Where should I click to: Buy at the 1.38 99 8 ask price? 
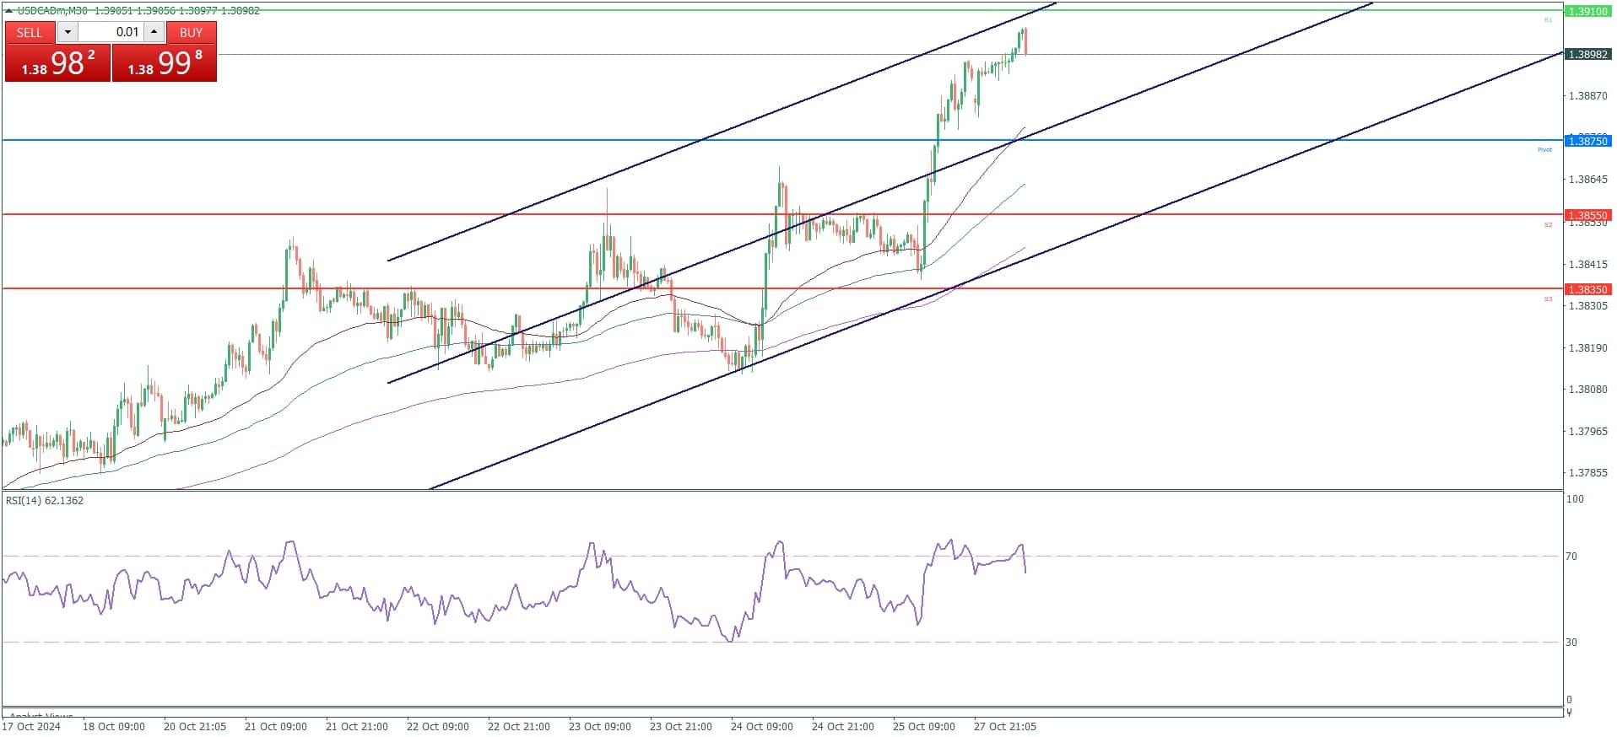[x=165, y=63]
